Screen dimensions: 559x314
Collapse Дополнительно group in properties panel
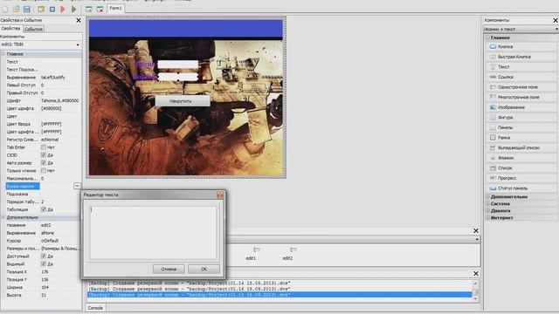click(x=3, y=217)
